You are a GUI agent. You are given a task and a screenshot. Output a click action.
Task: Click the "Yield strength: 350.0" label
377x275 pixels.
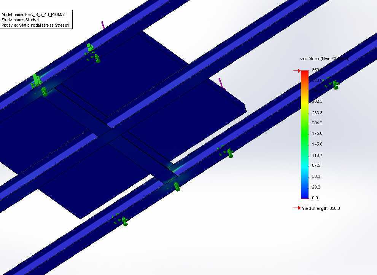(321, 208)
